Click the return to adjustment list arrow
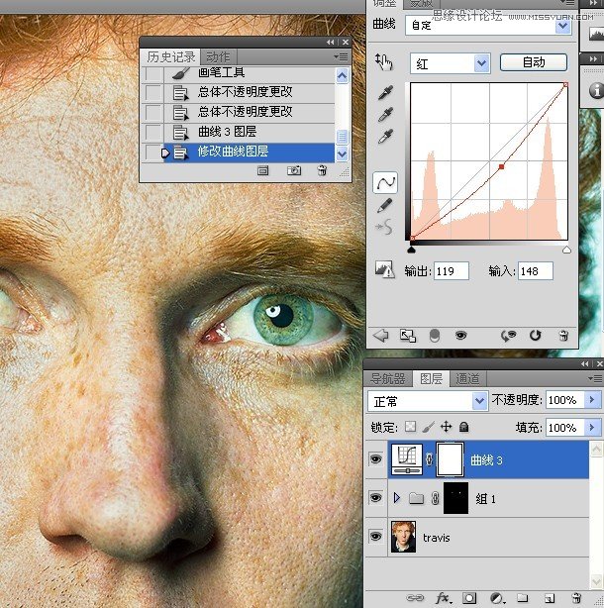This screenshot has width=604, height=608. click(x=380, y=335)
